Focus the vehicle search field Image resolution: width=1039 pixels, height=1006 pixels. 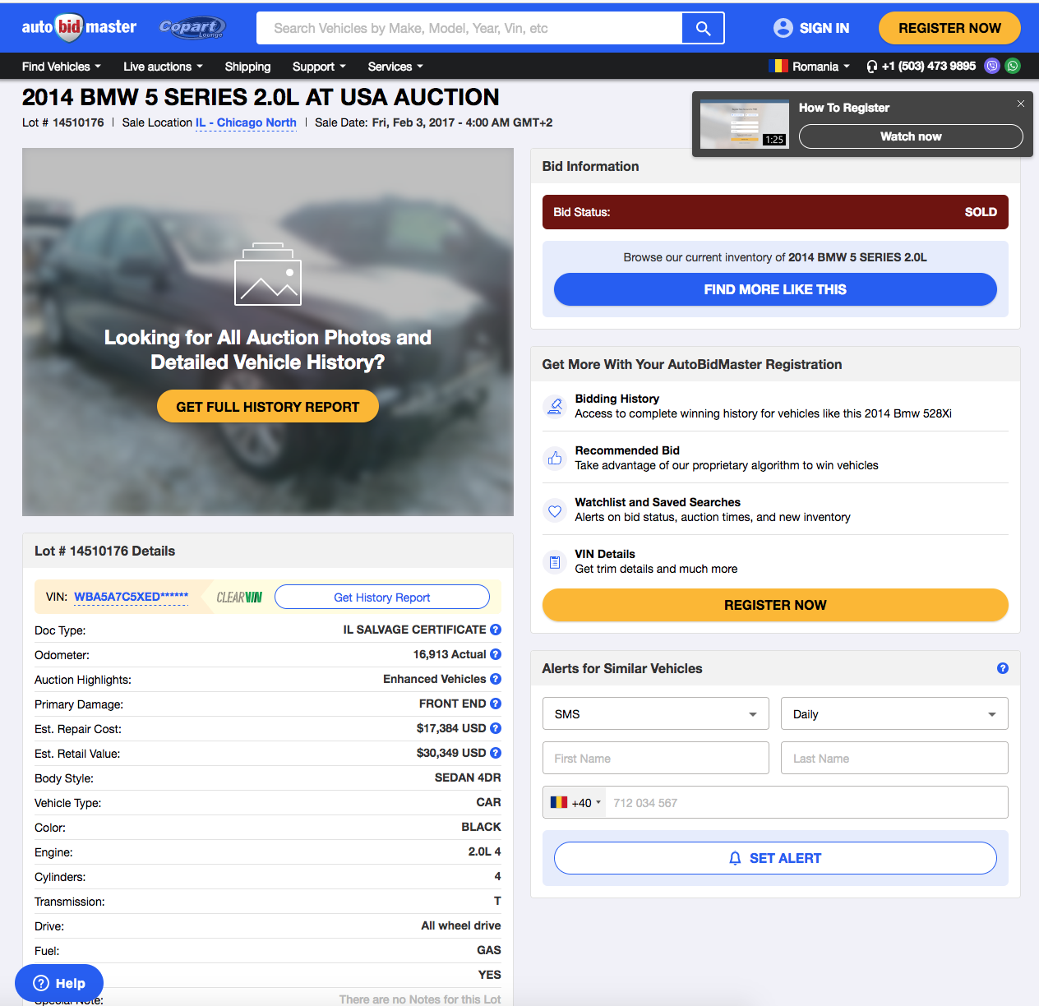[x=469, y=28]
